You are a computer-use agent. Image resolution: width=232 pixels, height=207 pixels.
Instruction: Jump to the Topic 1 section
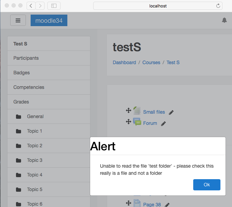pyautogui.click(x=49, y=131)
